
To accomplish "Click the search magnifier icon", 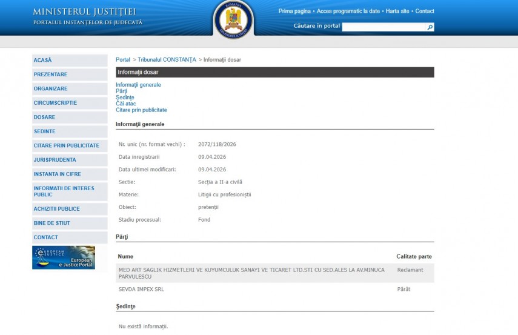I will pyautogui.click(x=430, y=27).
